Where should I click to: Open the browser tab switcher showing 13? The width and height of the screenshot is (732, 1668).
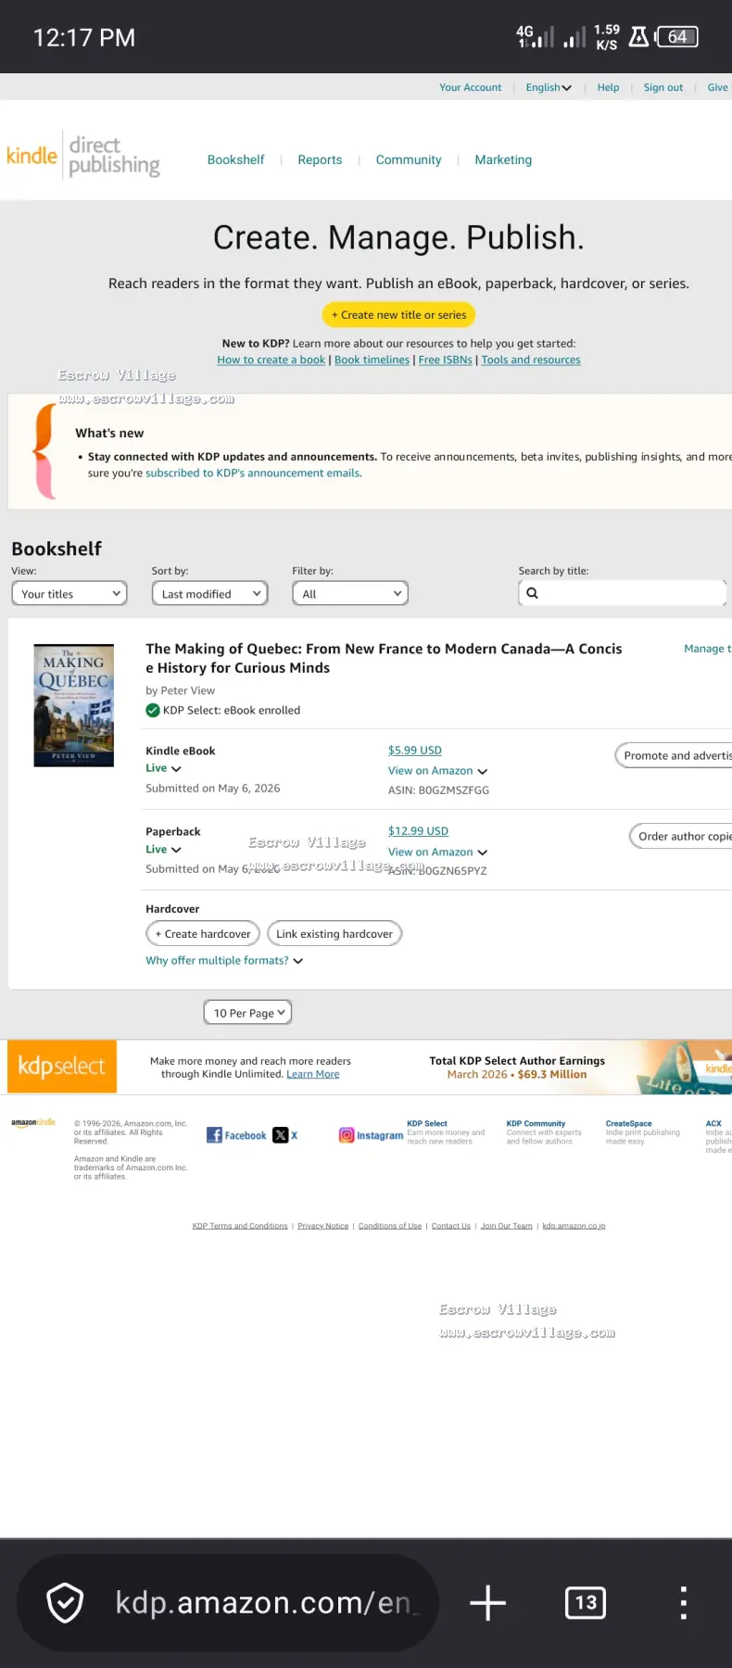coord(586,1603)
